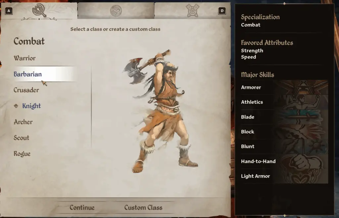Image resolution: width=339 pixels, height=218 pixels.
Task: Open the Custom Class option
Action: click(143, 208)
